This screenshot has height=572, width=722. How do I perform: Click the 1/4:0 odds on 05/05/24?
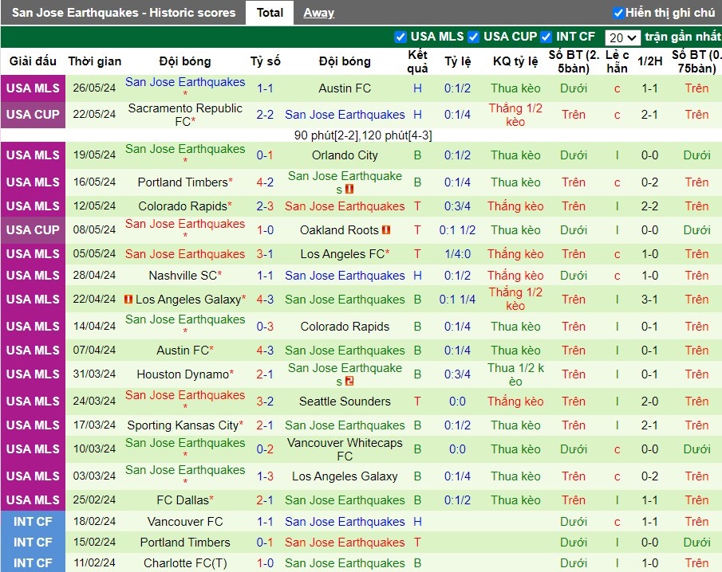click(457, 254)
